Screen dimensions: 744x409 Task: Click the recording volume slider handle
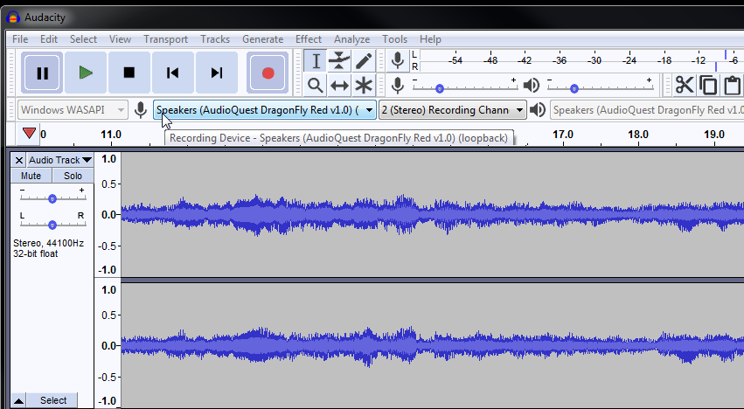coord(440,89)
